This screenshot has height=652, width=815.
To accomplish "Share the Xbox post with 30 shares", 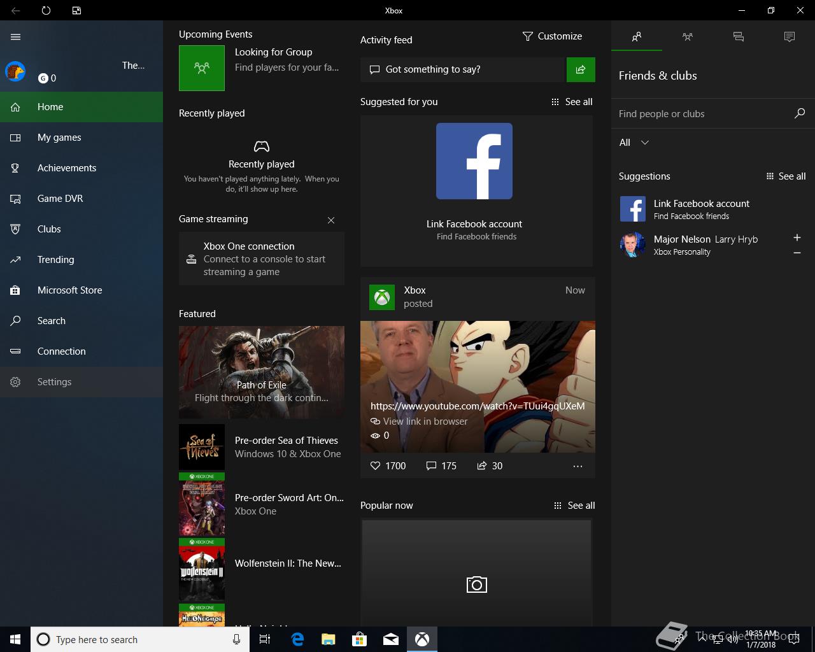I will click(x=490, y=466).
